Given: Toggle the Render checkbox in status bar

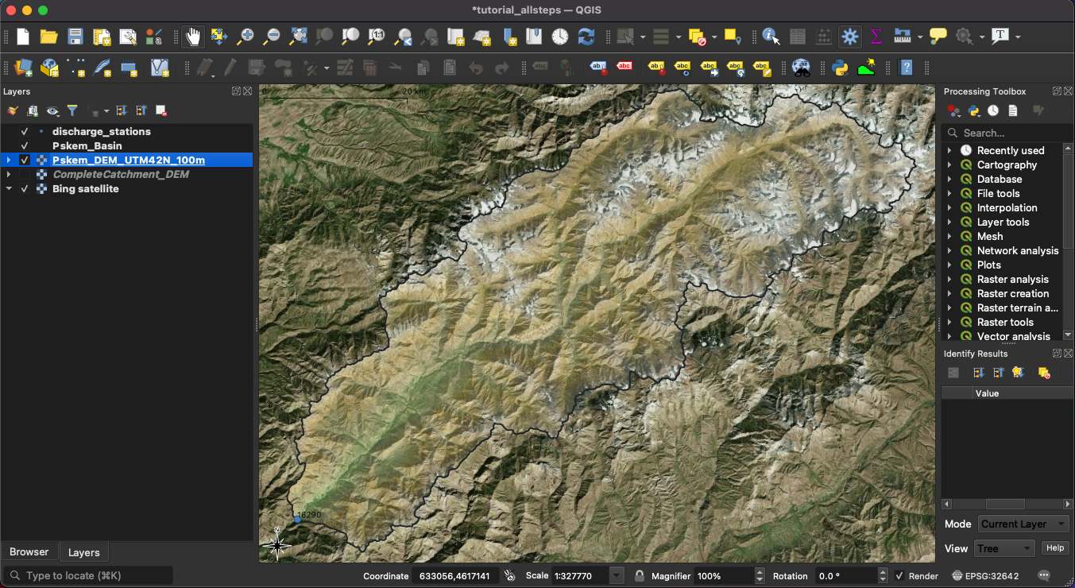Looking at the screenshot, I should 899,576.
